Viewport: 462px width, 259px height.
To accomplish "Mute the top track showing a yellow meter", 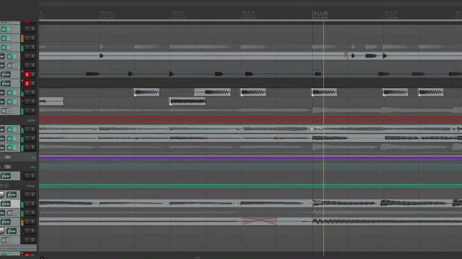I will point(27,38).
